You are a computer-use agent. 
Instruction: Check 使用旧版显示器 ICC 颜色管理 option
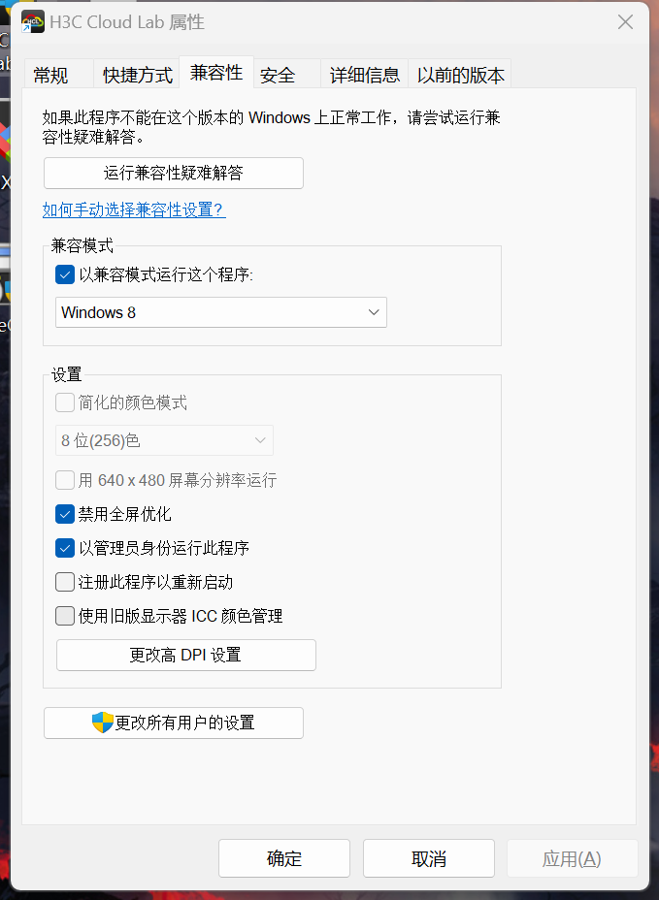[x=65, y=616]
